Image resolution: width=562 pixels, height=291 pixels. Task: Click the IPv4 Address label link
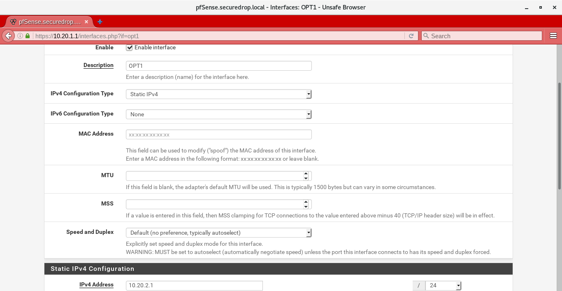click(x=96, y=284)
